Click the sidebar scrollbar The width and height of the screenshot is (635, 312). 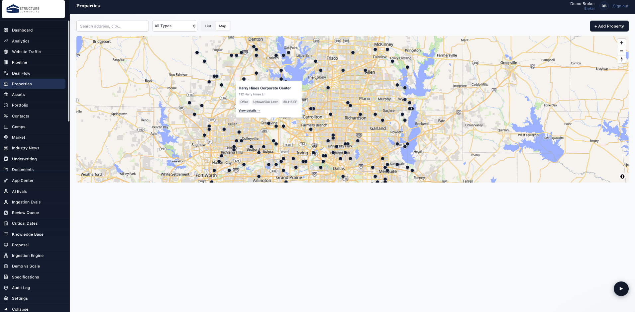68,71
